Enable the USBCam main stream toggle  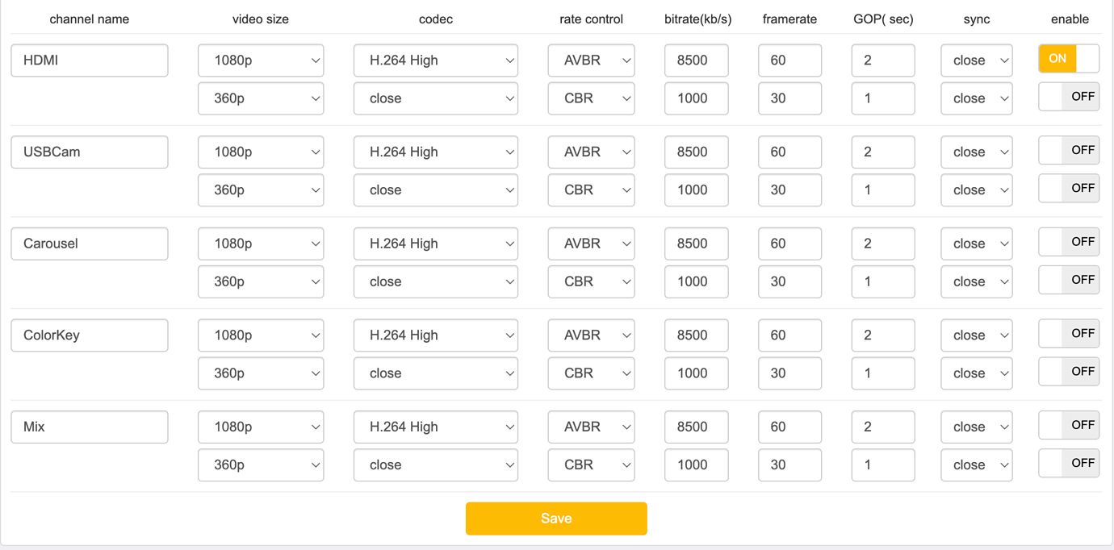[1068, 151]
